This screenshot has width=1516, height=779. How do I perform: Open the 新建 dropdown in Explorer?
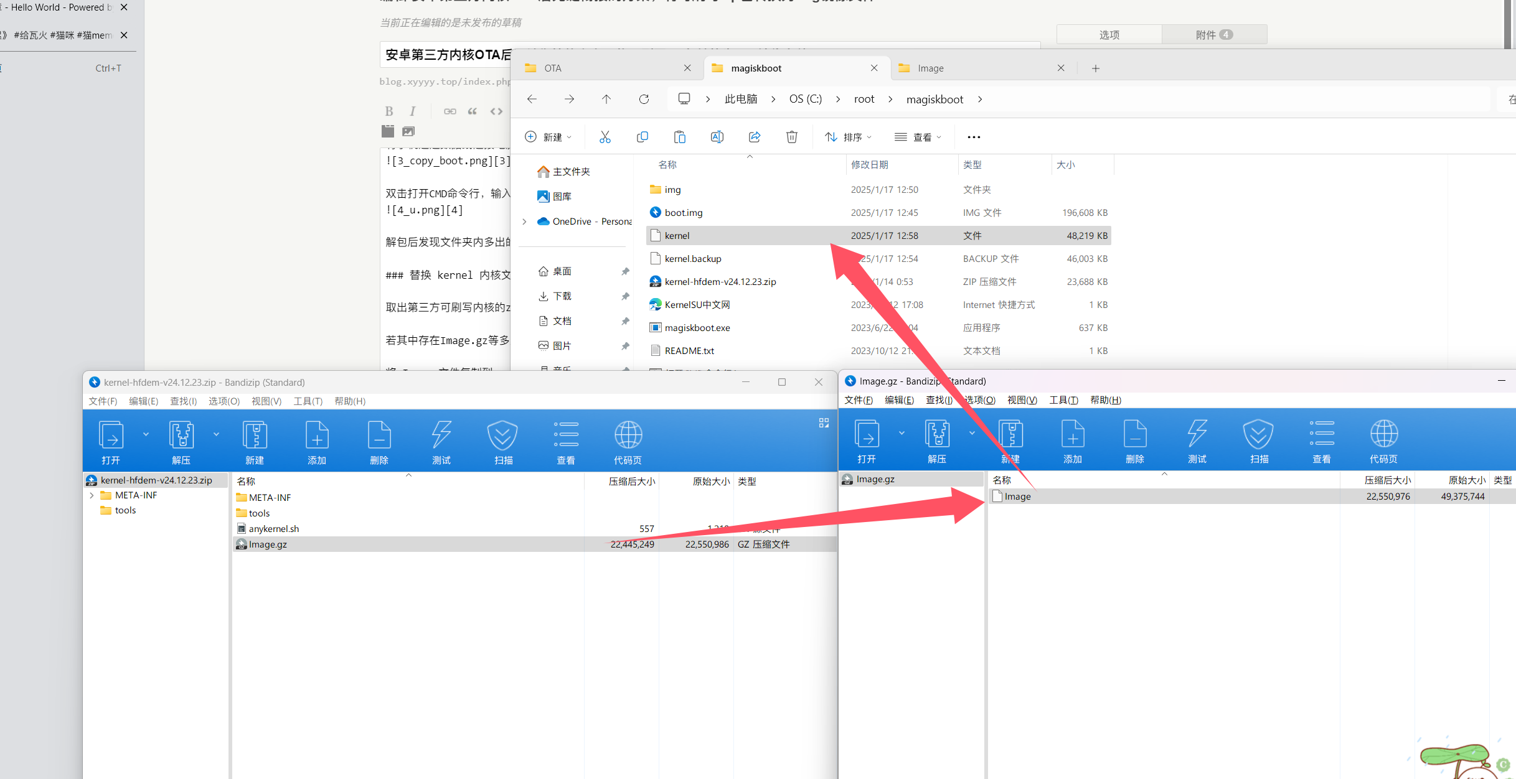pyautogui.click(x=548, y=137)
